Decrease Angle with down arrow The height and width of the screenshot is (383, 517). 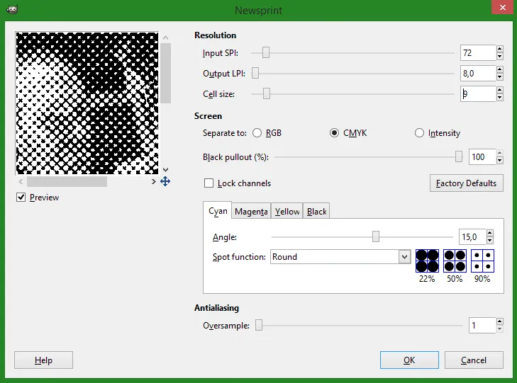pos(490,241)
